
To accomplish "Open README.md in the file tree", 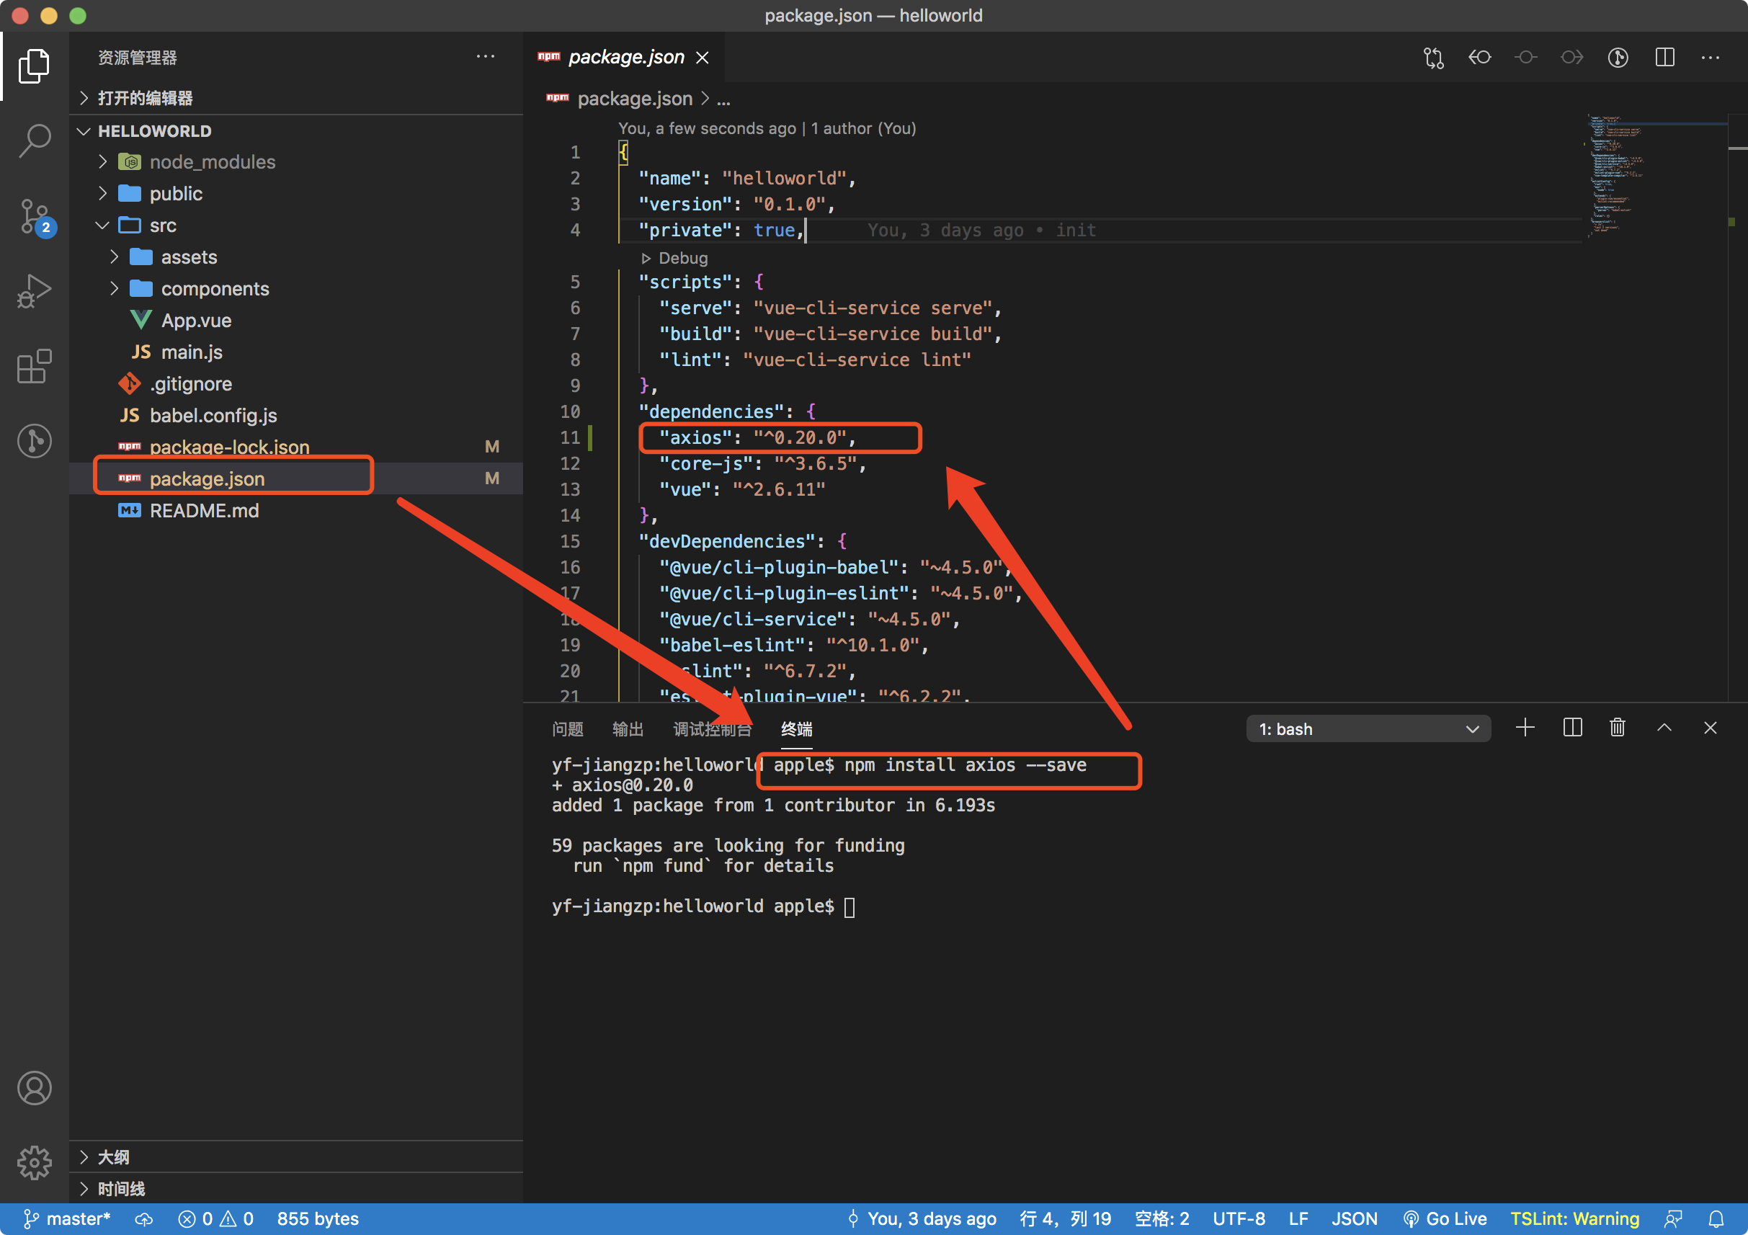I will coord(203,510).
